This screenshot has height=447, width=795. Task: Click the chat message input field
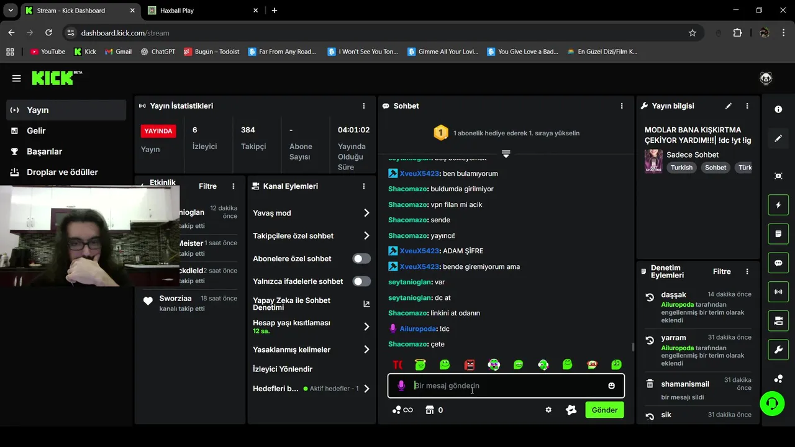coord(506,386)
